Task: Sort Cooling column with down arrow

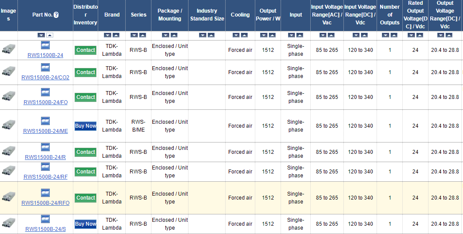Action: click(x=236, y=35)
